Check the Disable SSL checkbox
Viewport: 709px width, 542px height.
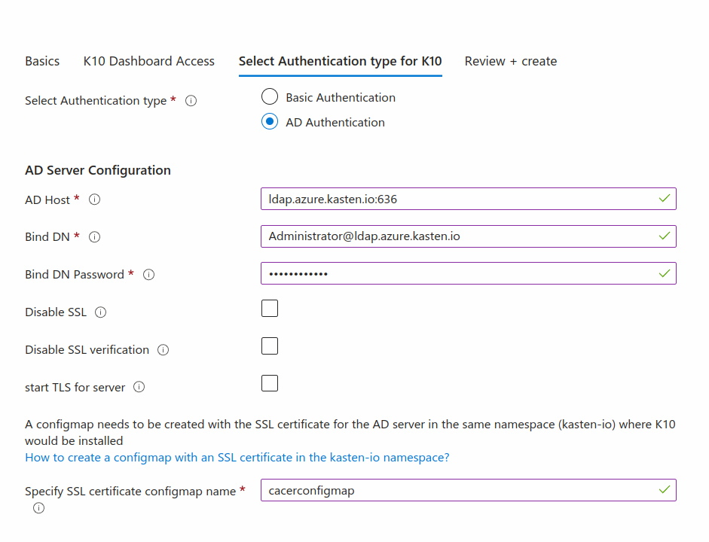[270, 309]
